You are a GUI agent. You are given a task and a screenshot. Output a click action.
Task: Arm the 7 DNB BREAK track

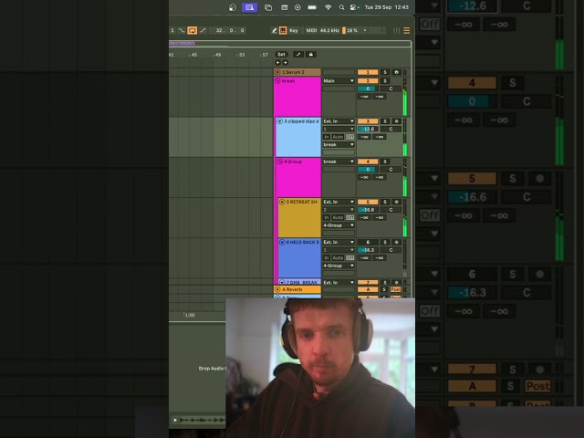[396, 282]
